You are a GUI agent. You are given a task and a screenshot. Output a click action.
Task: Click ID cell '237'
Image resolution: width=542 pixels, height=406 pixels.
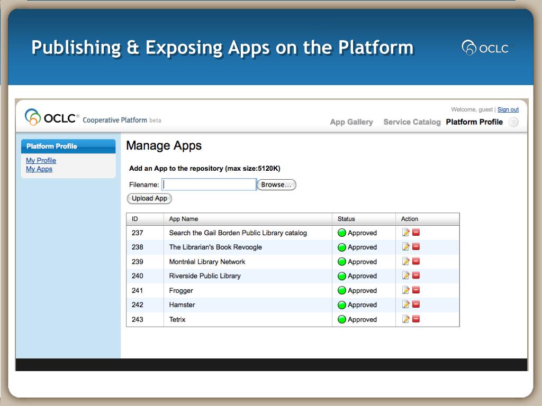137,233
